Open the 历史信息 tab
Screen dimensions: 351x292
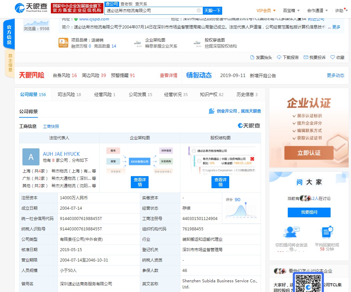[247, 94]
